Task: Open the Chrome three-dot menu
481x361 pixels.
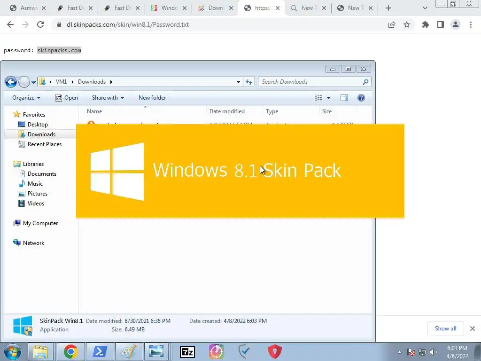Action: 471,24
